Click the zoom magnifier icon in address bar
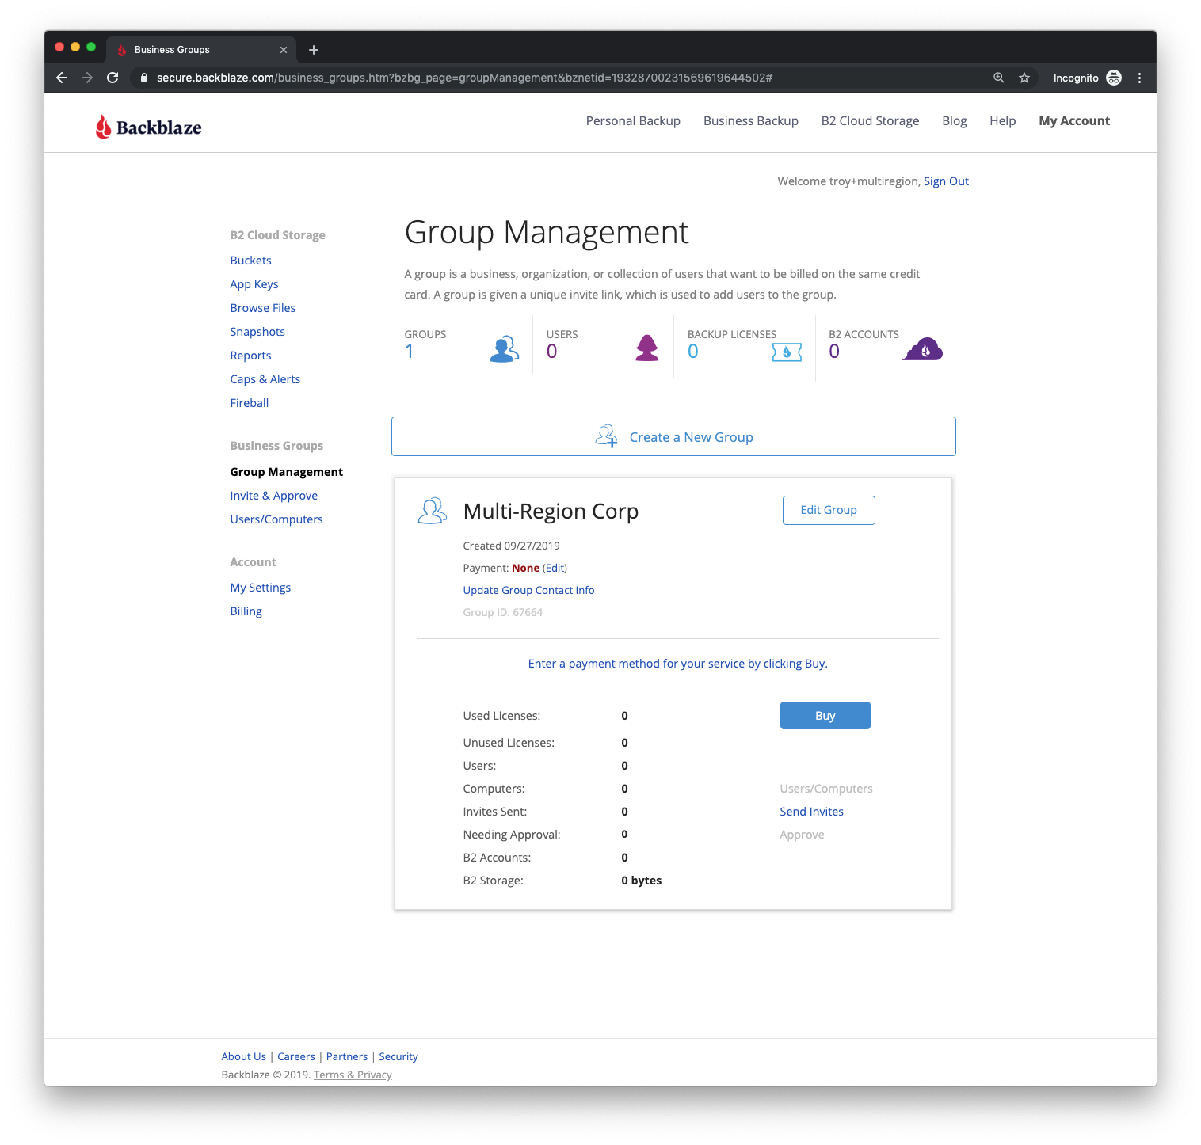Screen dimensions: 1201x1145 tap(999, 78)
